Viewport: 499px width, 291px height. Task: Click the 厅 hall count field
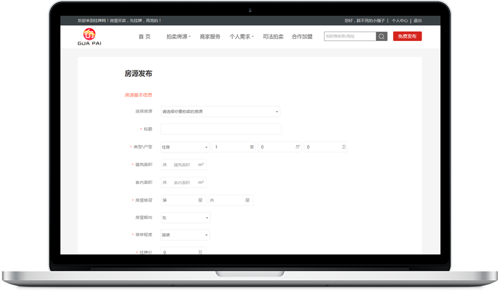click(279, 147)
